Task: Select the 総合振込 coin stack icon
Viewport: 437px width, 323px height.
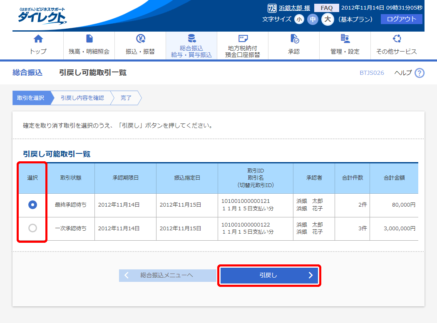Action: [191, 39]
